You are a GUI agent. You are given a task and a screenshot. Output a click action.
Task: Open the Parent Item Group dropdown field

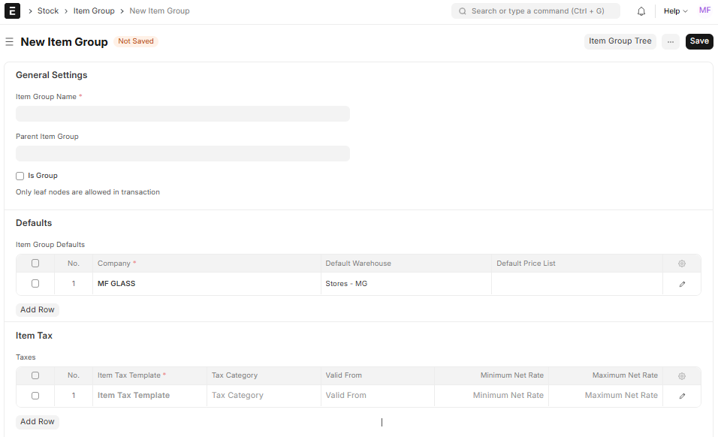click(183, 153)
